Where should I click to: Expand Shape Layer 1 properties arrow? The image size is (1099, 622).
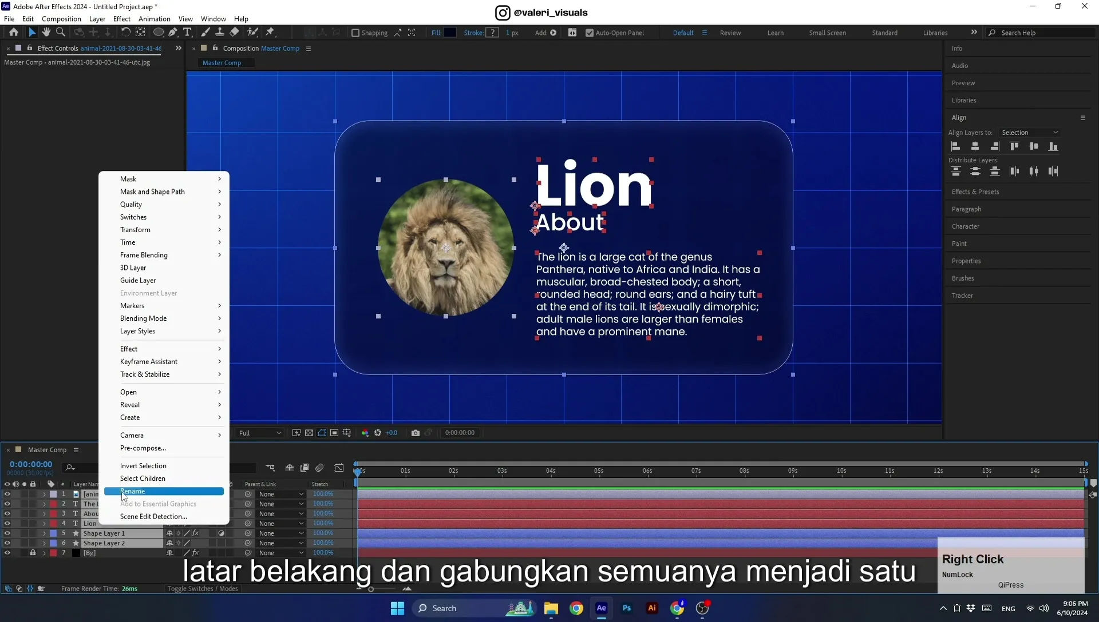click(x=44, y=533)
